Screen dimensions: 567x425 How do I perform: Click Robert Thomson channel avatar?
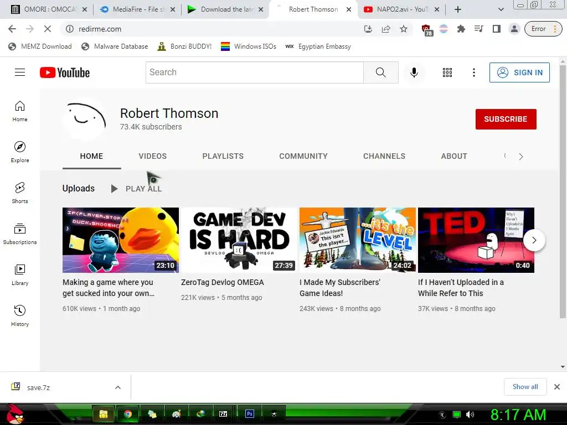(85, 119)
